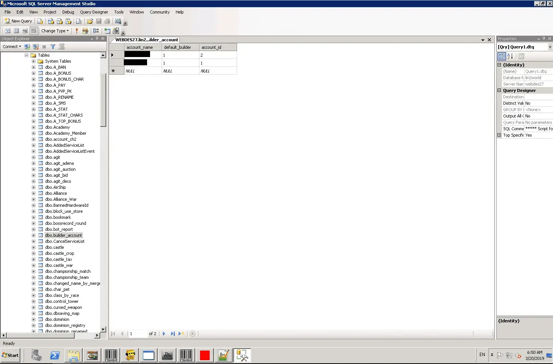The height and width of the screenshot is (364, 553).
Task: Click the Add Group By icon
Action: pyautogui.click(x=96, y=31)
